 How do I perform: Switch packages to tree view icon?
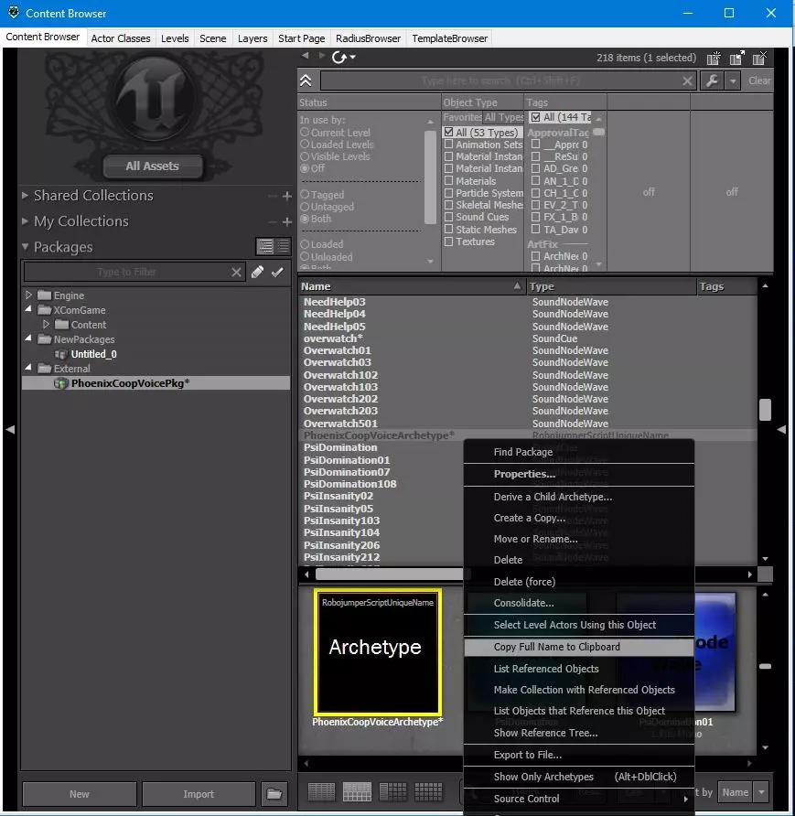pos(265,246)
